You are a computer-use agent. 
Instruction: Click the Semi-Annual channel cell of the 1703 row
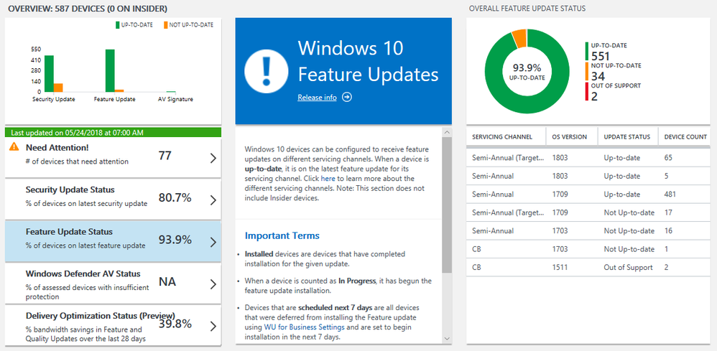pyautogui.click(x=493, y=231)
